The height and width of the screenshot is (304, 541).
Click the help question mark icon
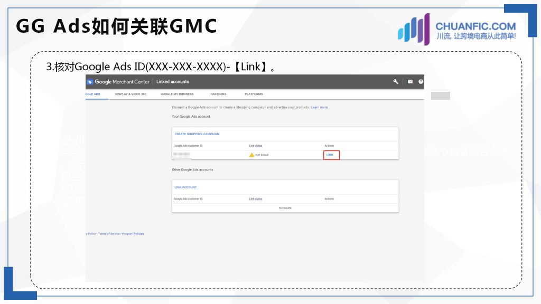coord(421,82)
